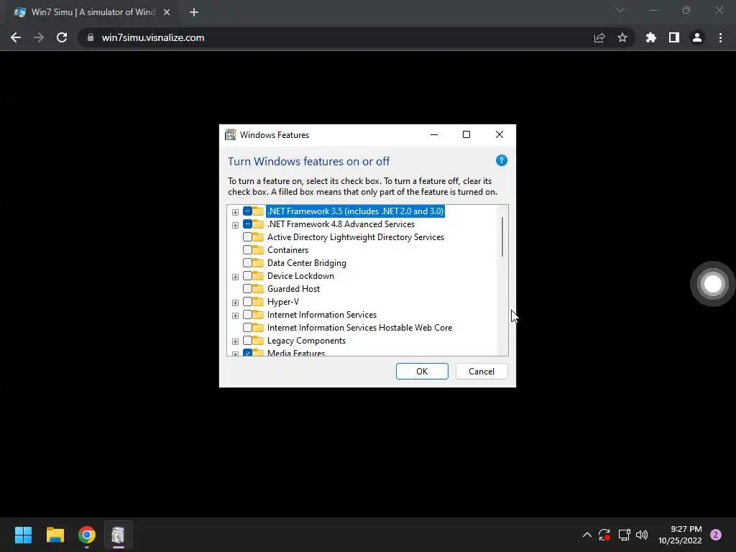Viewport: 736px width, 552px height.
Task: Enable Active Directory Lightweight Directory Services
Action: point(247,237)
